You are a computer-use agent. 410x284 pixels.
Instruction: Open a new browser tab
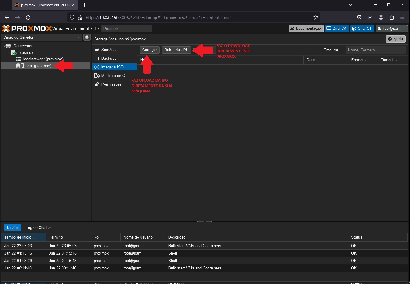click(85, 5)
